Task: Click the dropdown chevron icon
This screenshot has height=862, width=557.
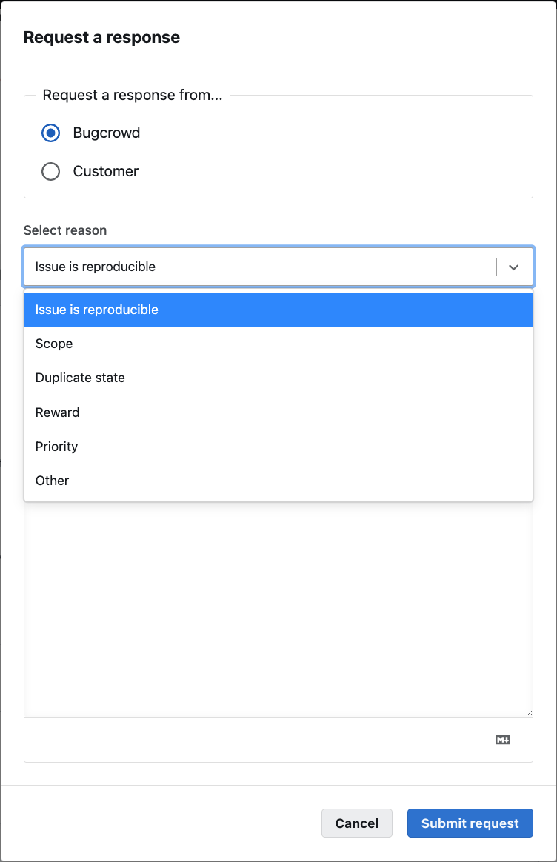Action: [513, 267]
